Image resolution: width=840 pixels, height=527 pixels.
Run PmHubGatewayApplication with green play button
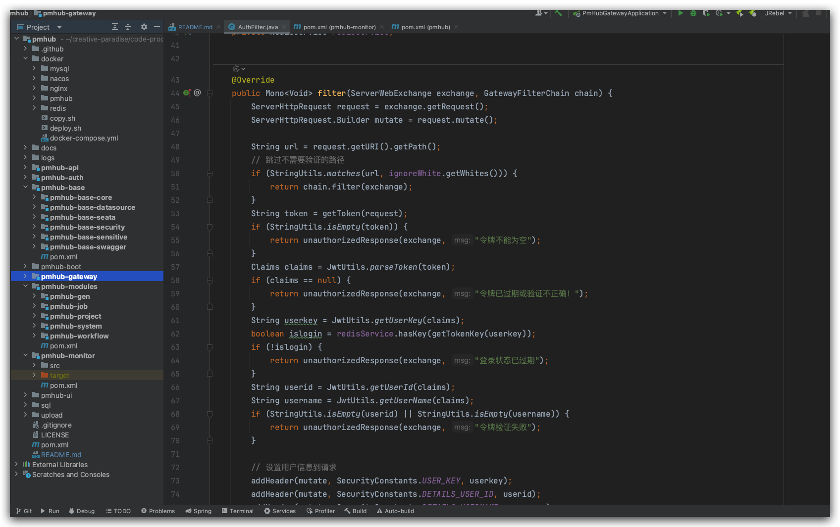click(681, 13)
